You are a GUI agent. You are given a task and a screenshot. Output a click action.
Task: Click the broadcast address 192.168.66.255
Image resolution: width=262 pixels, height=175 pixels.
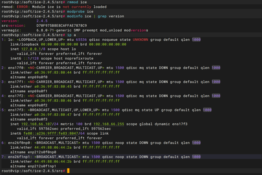click(108, 124)
